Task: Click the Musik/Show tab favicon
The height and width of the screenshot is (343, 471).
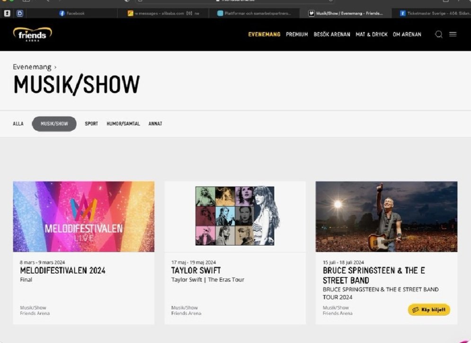Action: coord(311,13)
